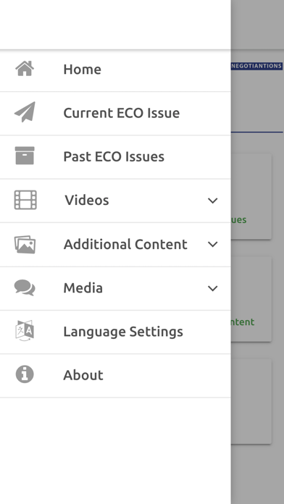This screenshot has height=504, width=284.
Task: Select the Videos menu label
Action: [87, 201]
